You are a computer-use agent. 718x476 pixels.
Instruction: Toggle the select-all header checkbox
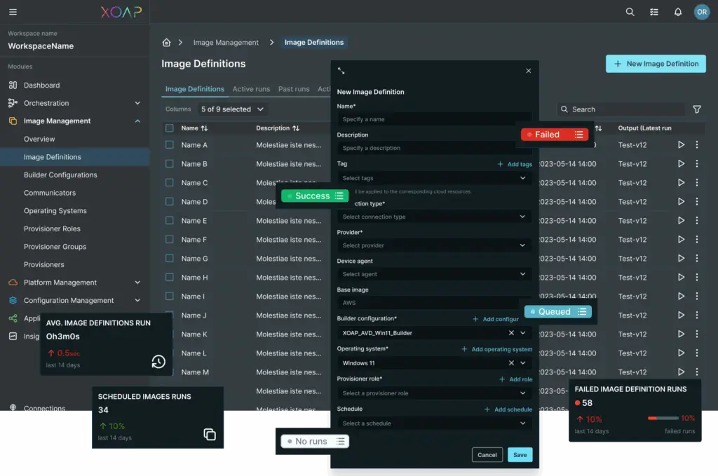(170, 128)
